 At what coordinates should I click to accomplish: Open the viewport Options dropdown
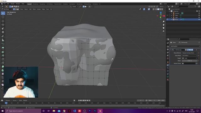(162, 7)
